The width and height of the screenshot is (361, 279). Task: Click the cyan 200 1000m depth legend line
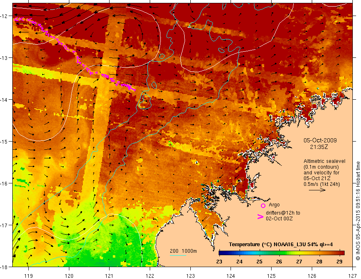tap(178, 255)
